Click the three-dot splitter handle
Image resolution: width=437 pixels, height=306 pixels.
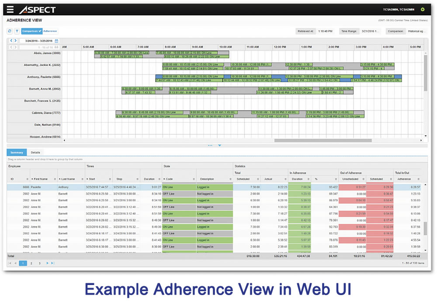pos(210,146)
